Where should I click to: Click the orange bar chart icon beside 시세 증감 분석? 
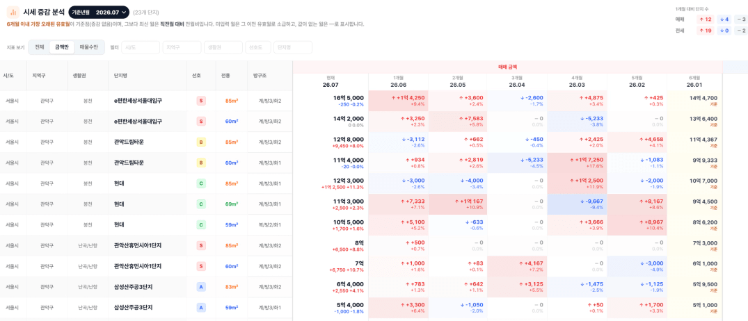(13, 12)
